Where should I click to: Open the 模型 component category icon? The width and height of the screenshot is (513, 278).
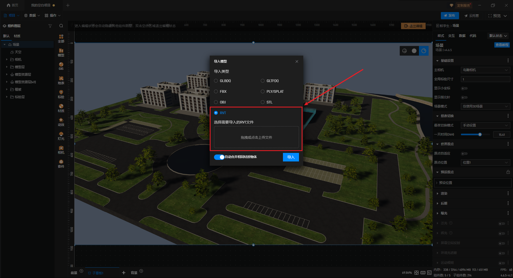[61, 52]
